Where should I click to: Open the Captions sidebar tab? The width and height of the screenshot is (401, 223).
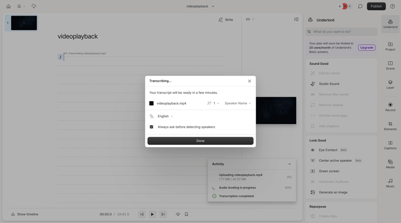pyautogui.click(x=390, y=145)
